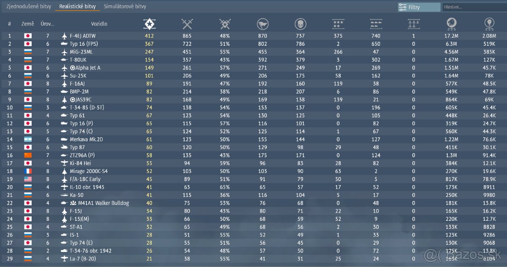507x267 pixels.
Task: Click the China flag in ZTZ96A (P) row
Action: (x=28, y=155)
